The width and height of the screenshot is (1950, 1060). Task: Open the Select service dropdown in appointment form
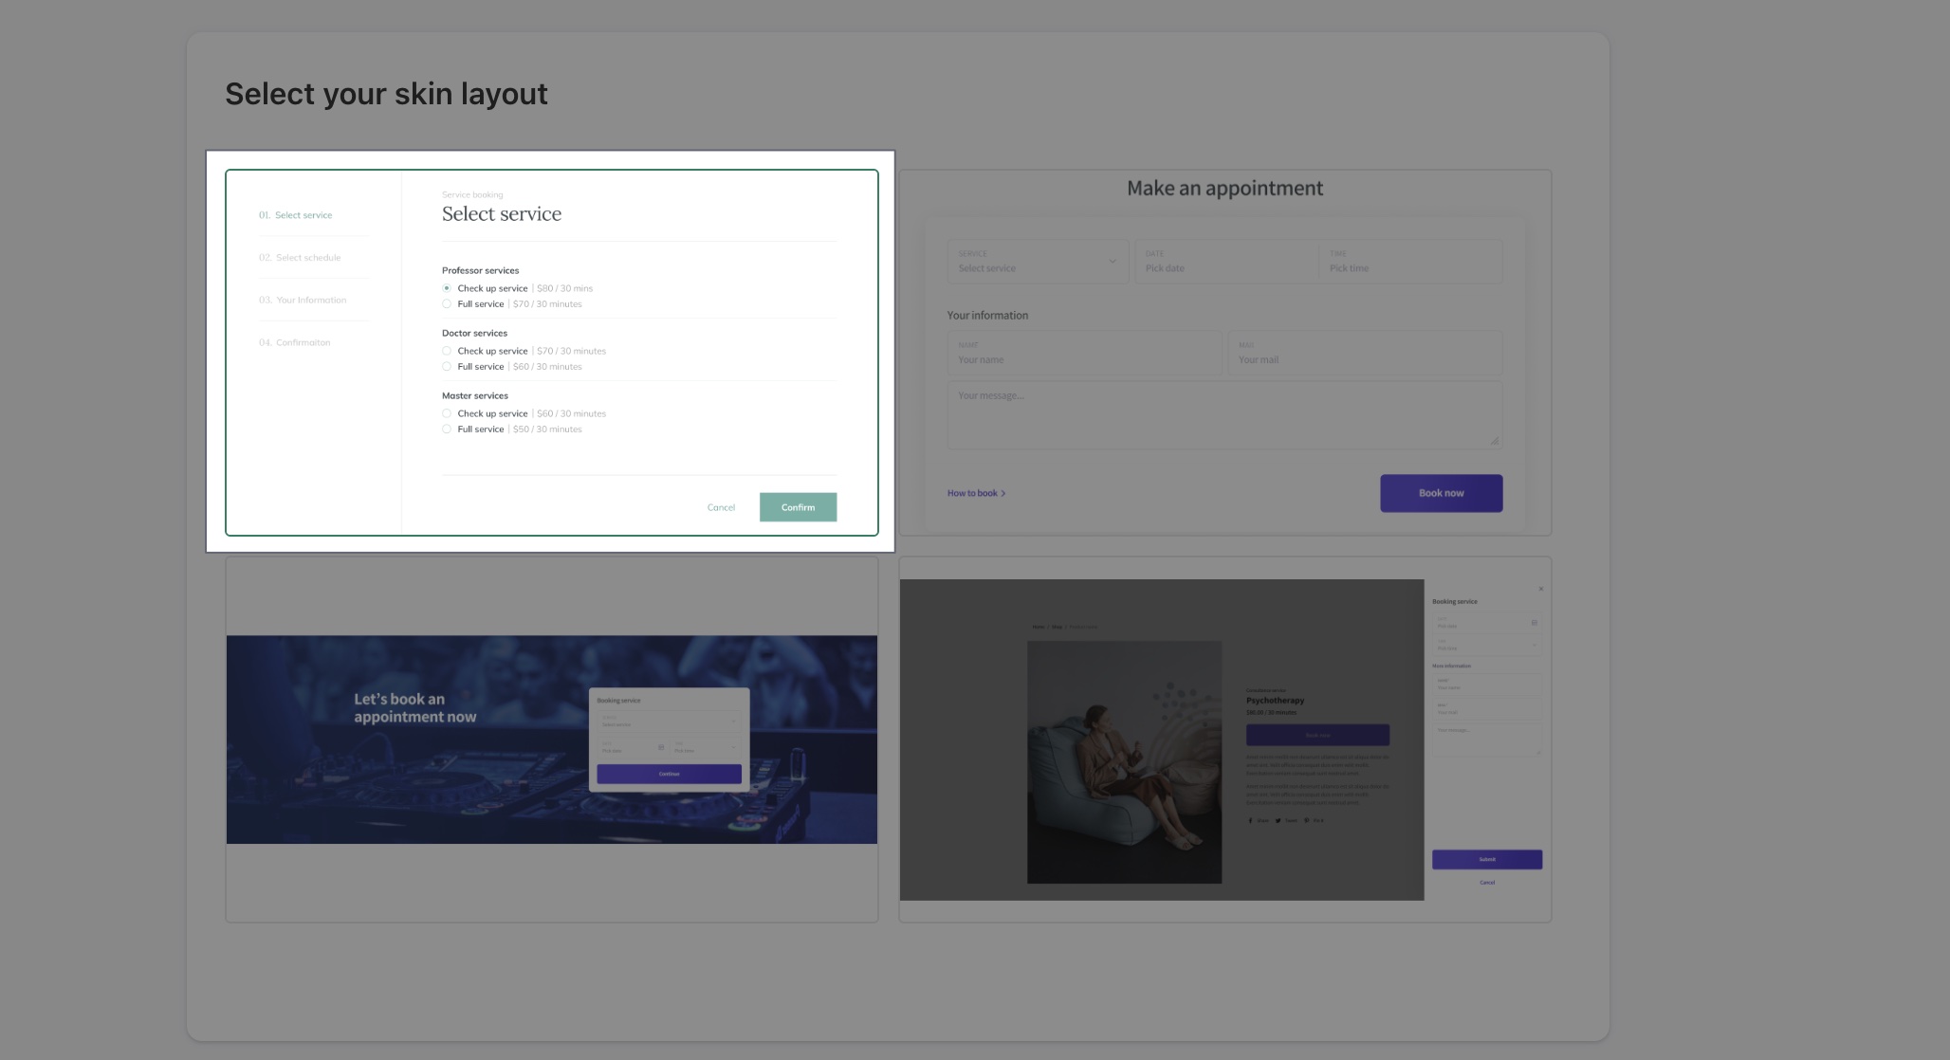point(1038,262)
